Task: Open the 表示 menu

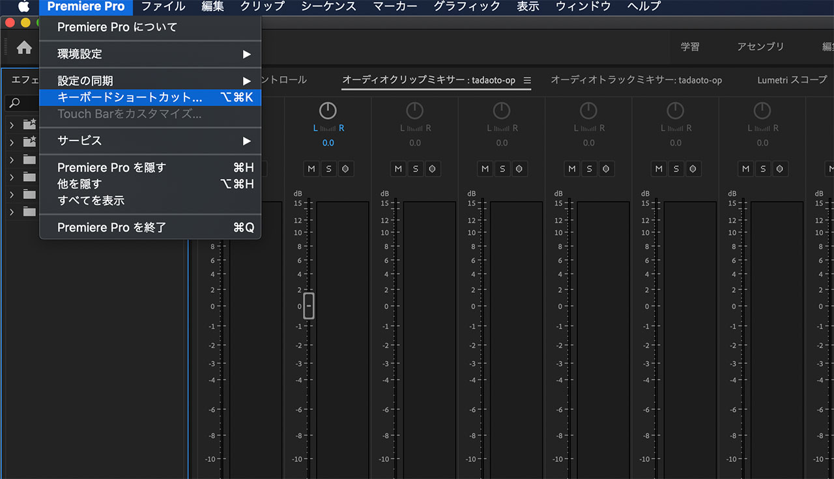Action: (x=528, y=7)
